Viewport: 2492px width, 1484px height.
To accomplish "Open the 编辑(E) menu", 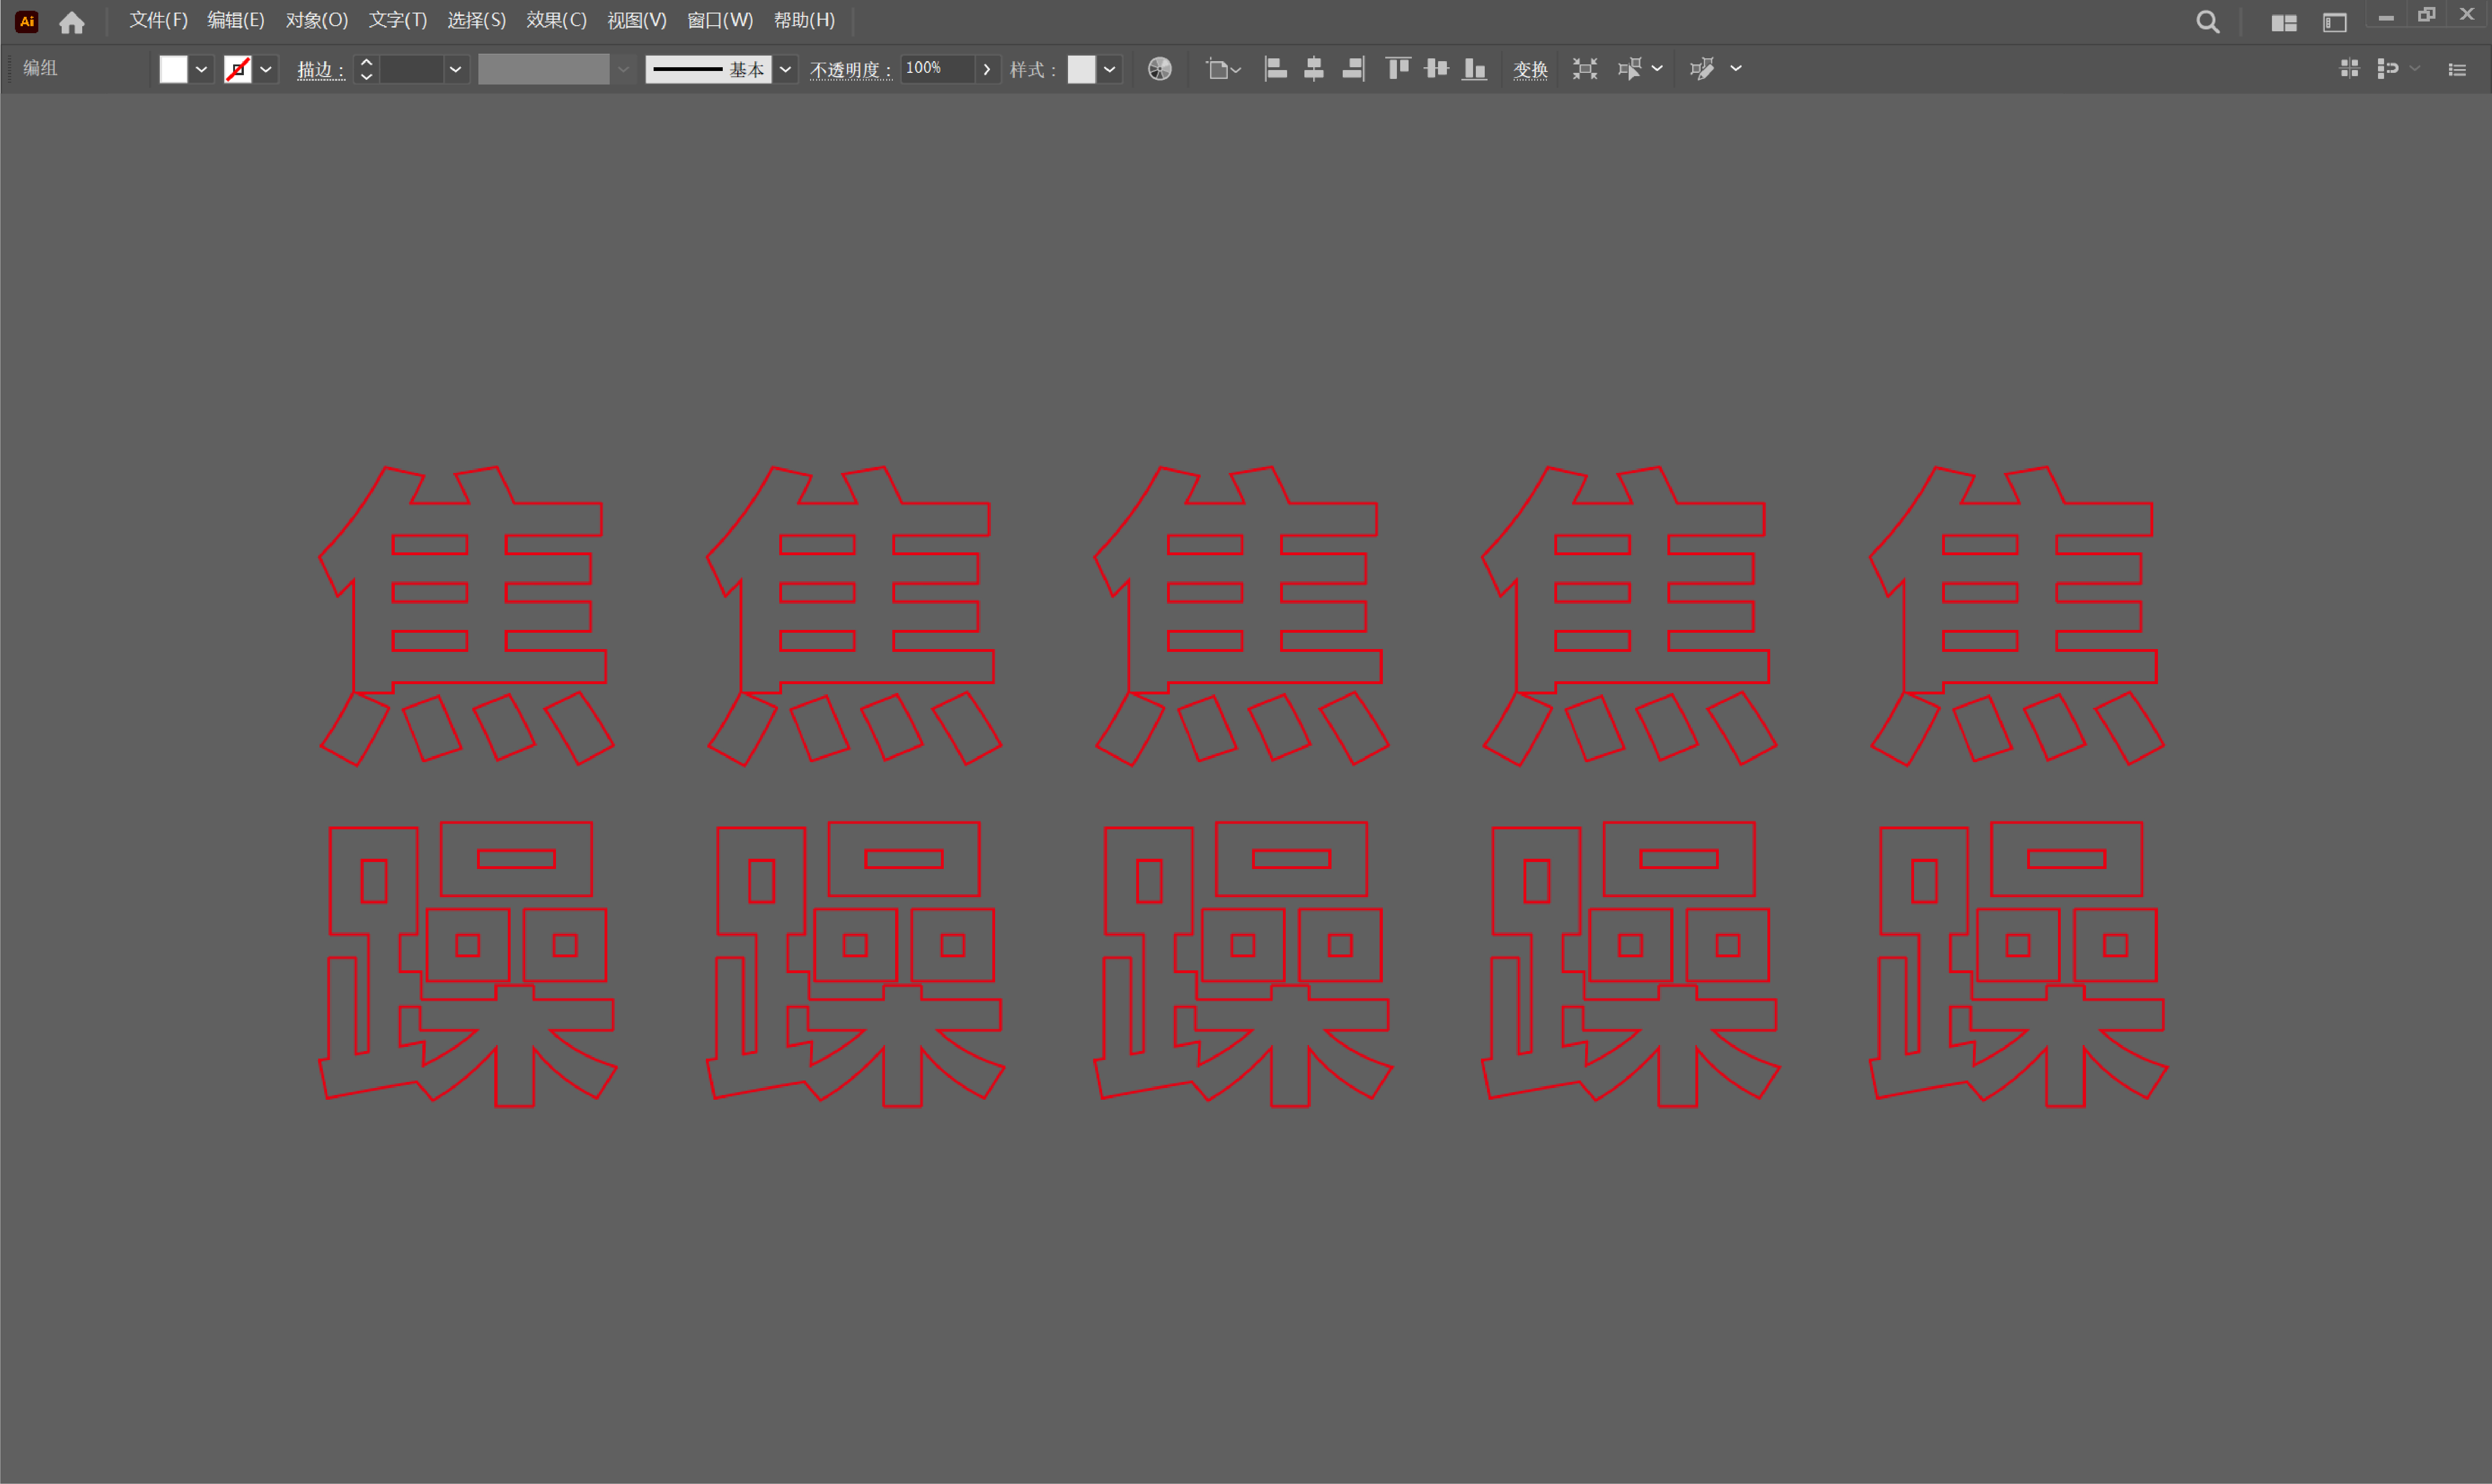I will click(x=236, y=20).
